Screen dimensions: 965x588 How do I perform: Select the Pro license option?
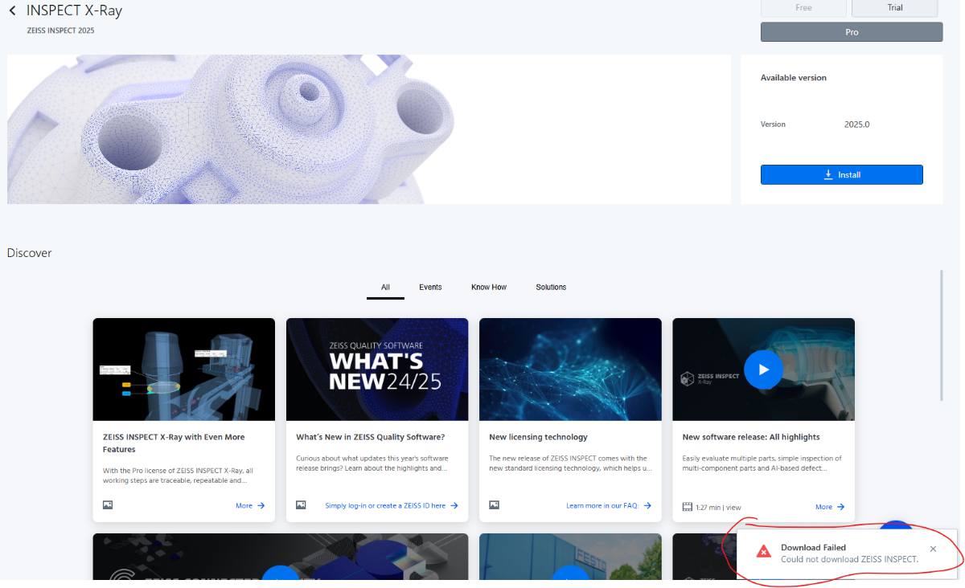click(x=852, y=32)
